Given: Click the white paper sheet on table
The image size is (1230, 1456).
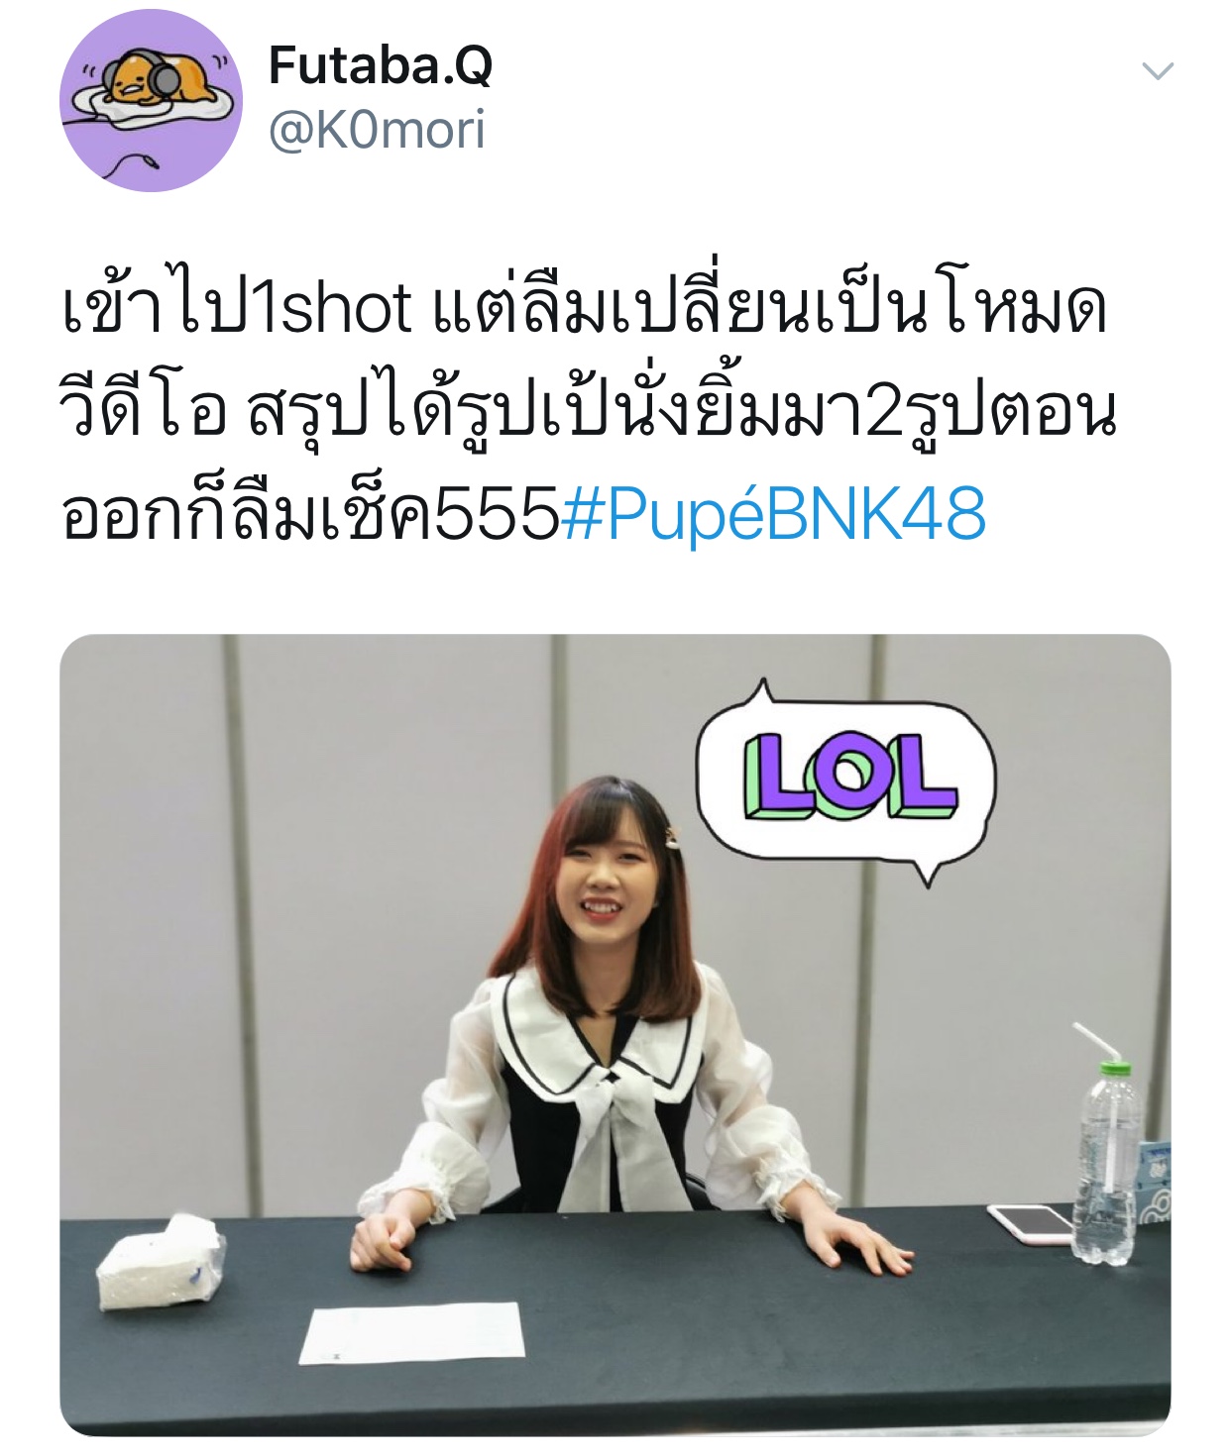Looking at the screenshot, I should pos(411,1333).
